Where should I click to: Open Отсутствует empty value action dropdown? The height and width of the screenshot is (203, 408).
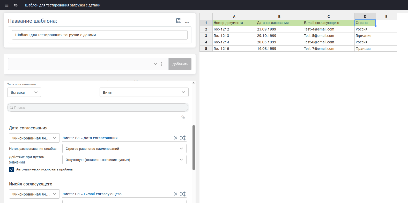point(124,160)
